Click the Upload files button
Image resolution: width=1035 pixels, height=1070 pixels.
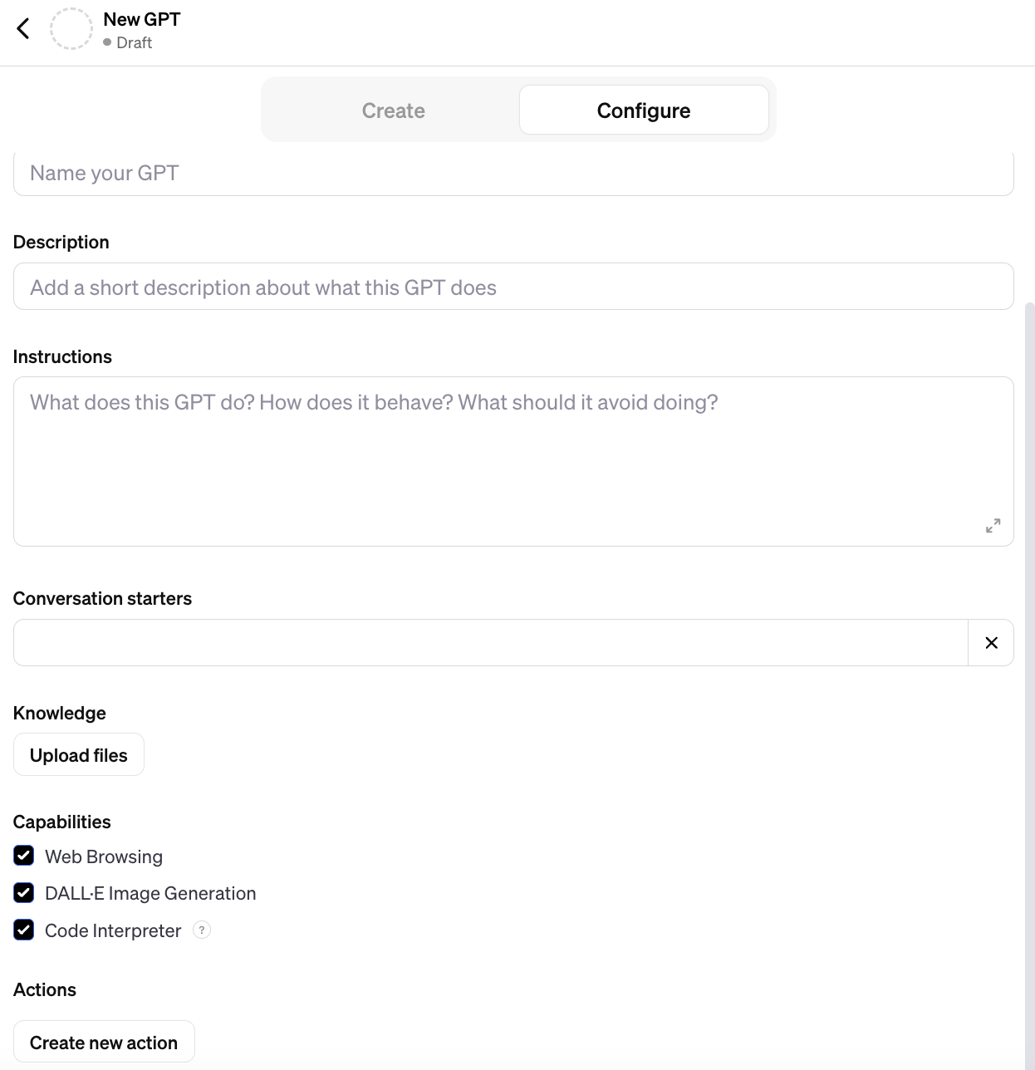[79, 755]
